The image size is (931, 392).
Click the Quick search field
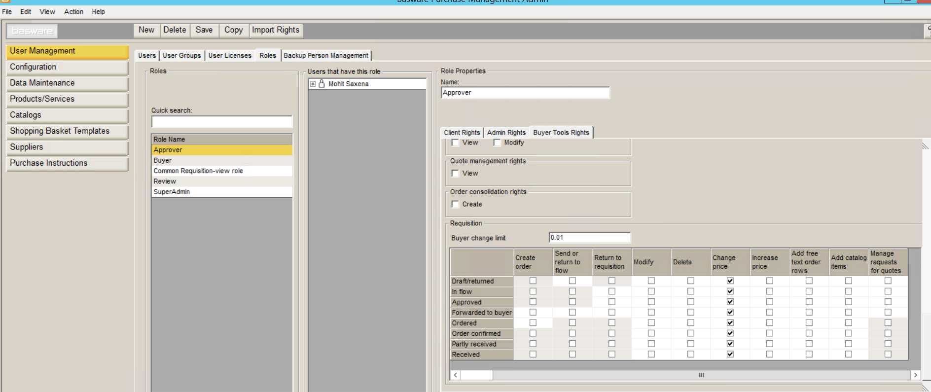(222, 122)
